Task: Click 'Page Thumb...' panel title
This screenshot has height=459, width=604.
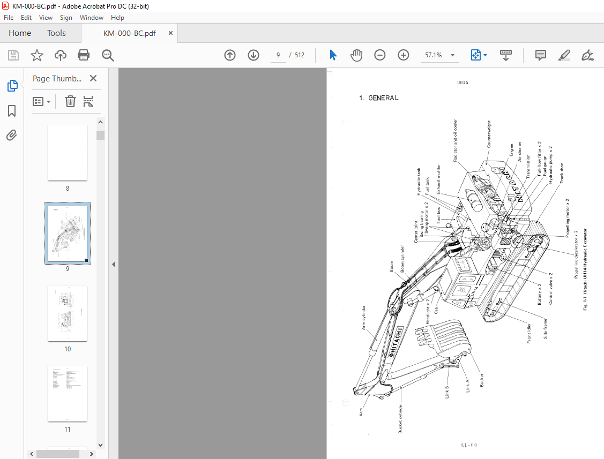Action: click(57, 79)
